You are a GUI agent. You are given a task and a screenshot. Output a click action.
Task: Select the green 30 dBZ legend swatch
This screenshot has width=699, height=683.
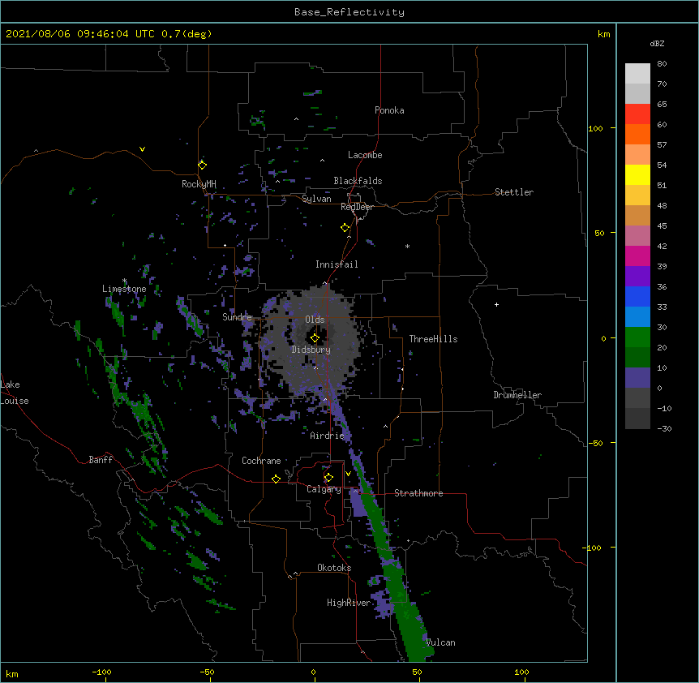pyautogui.click(x=637, y=337)
